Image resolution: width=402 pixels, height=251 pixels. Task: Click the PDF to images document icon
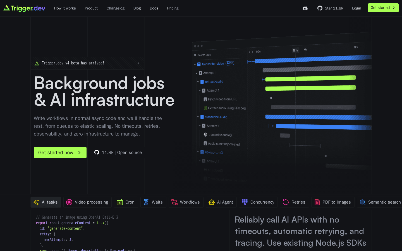(x=317, y=202)
